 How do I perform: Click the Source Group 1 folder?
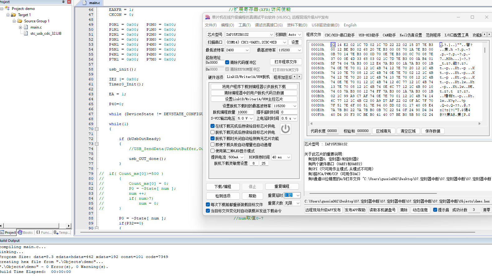pos(34,21)
